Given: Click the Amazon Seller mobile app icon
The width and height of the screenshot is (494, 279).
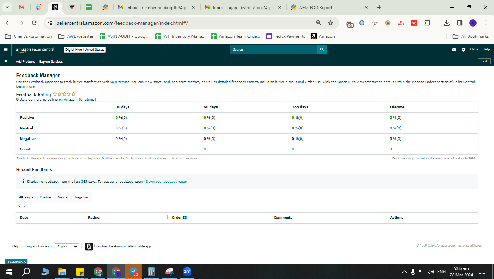Looking at the screenshot, I should [89, 247].
